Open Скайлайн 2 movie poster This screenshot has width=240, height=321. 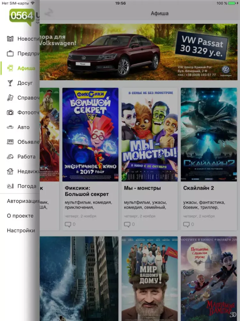coord(209,134)
